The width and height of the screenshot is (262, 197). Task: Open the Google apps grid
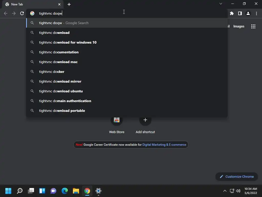click(253, 26)
